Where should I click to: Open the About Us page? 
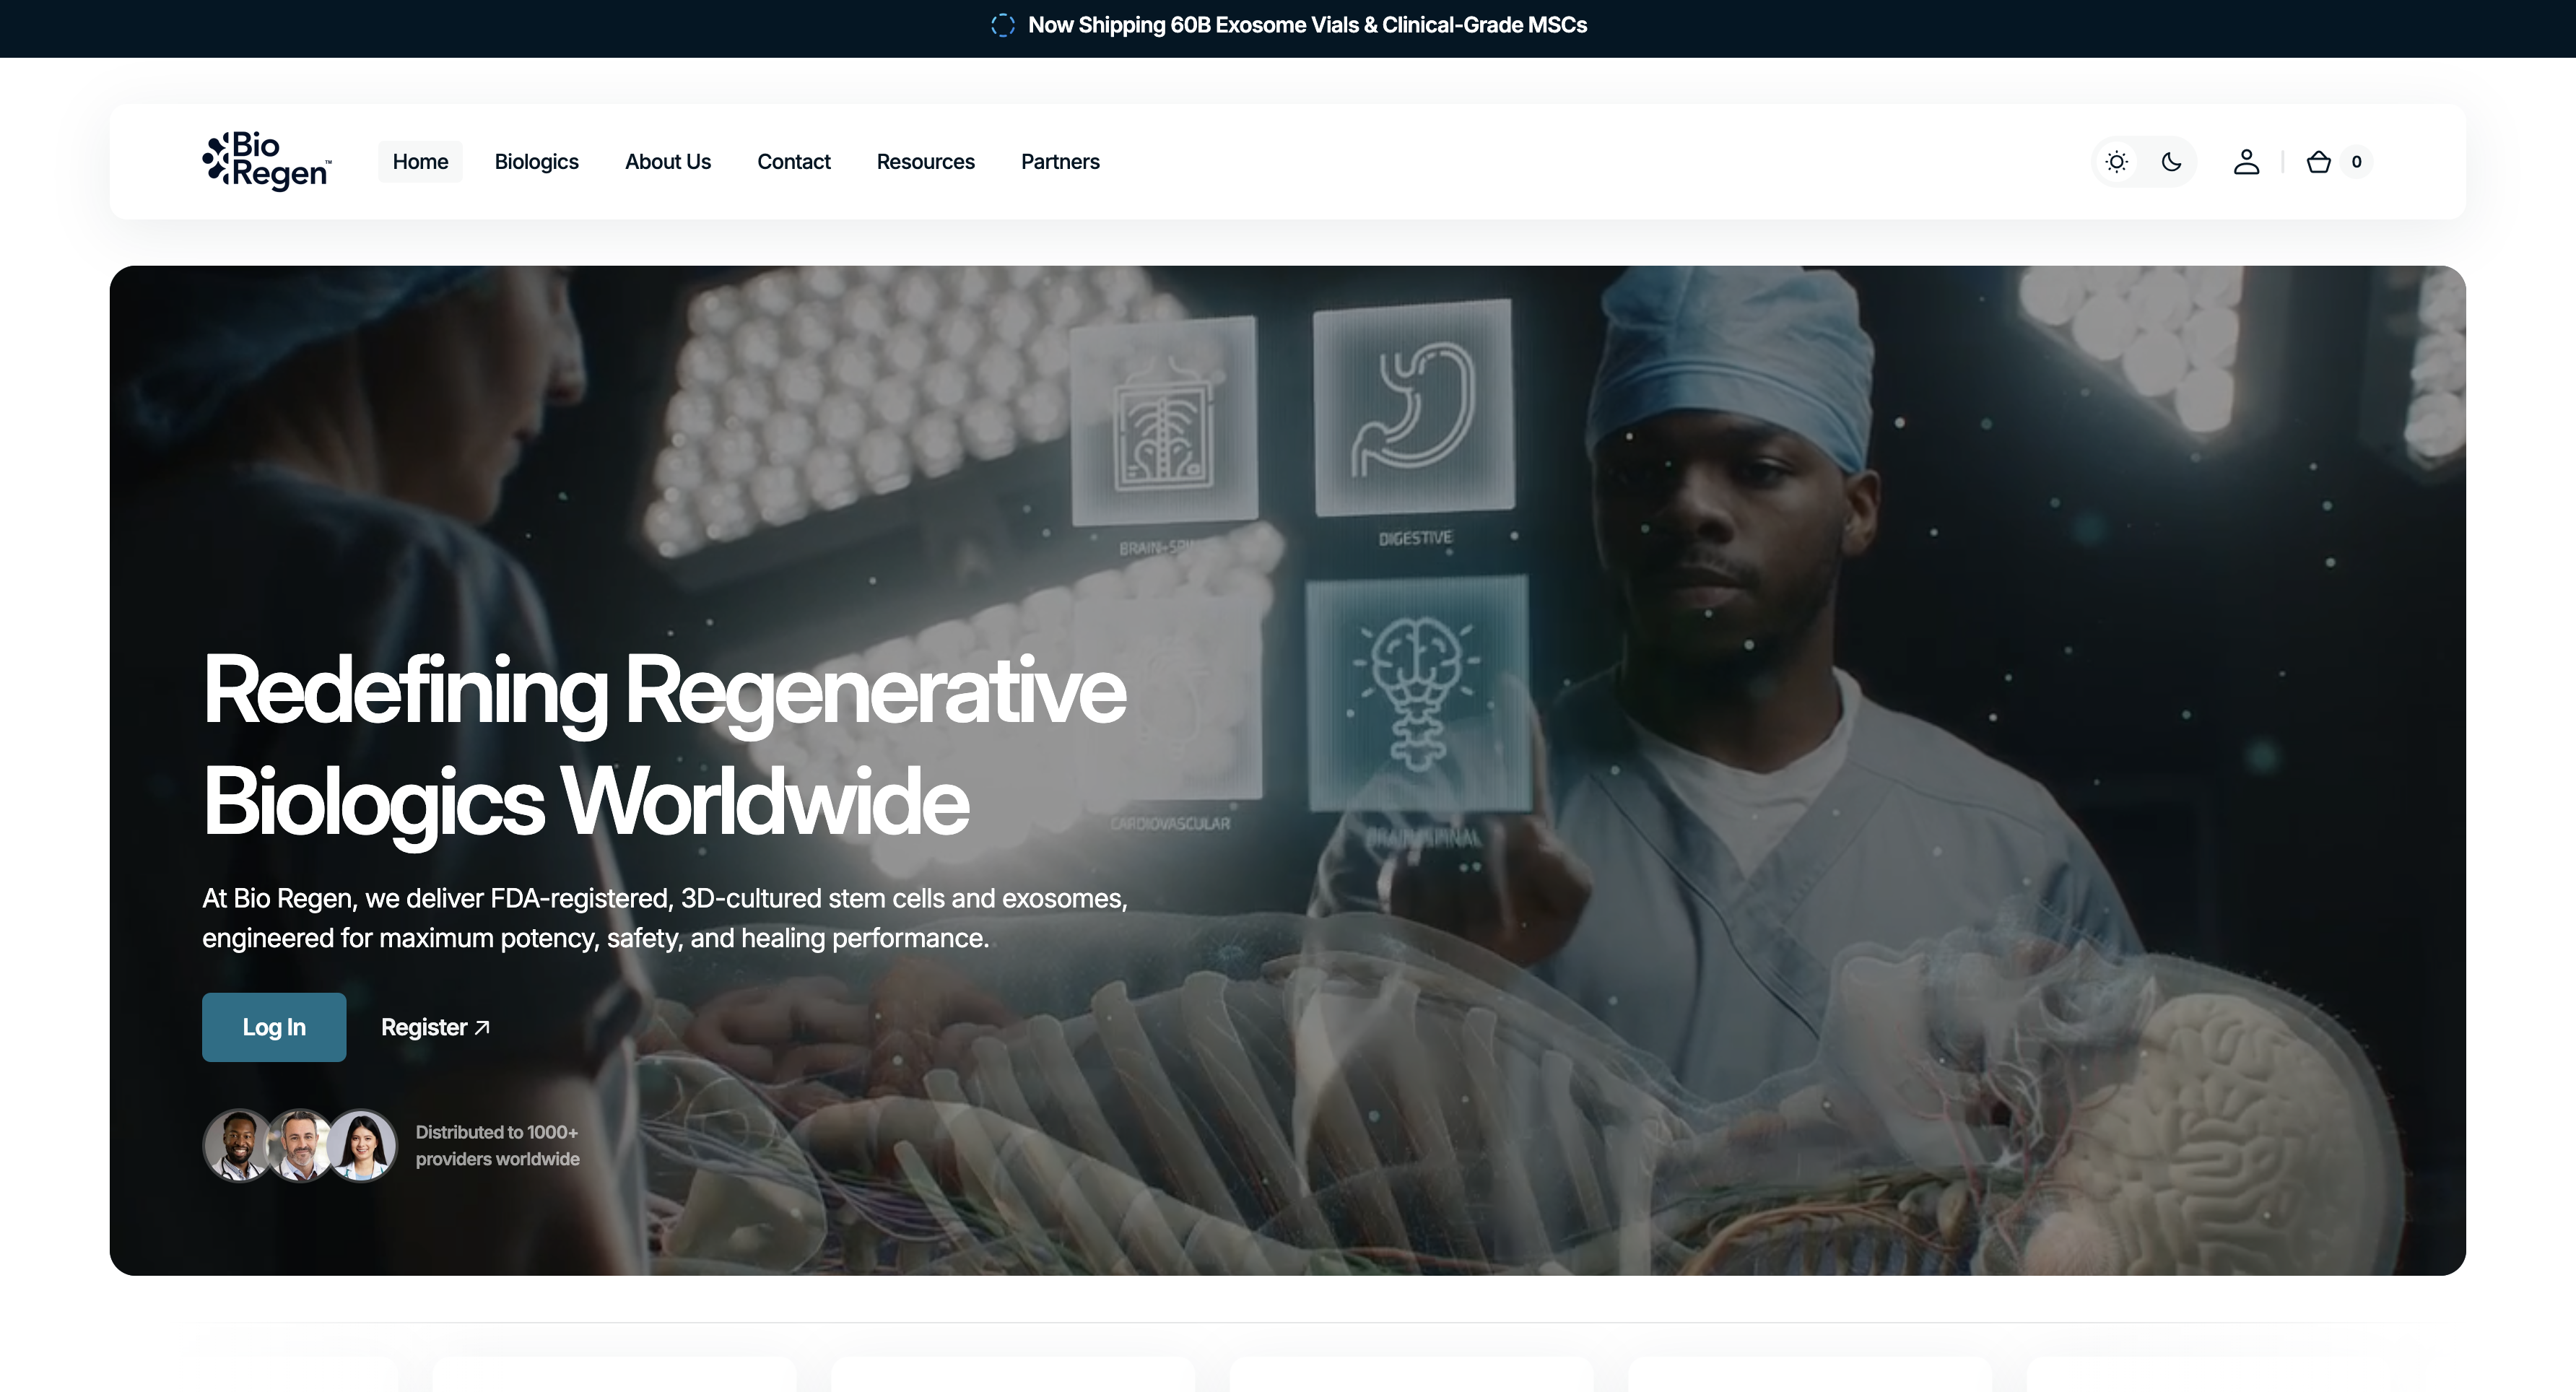click(x=668, y=162)
